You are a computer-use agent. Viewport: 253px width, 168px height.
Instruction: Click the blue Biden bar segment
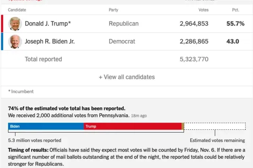pyautogui.click(x=46, y=126)
